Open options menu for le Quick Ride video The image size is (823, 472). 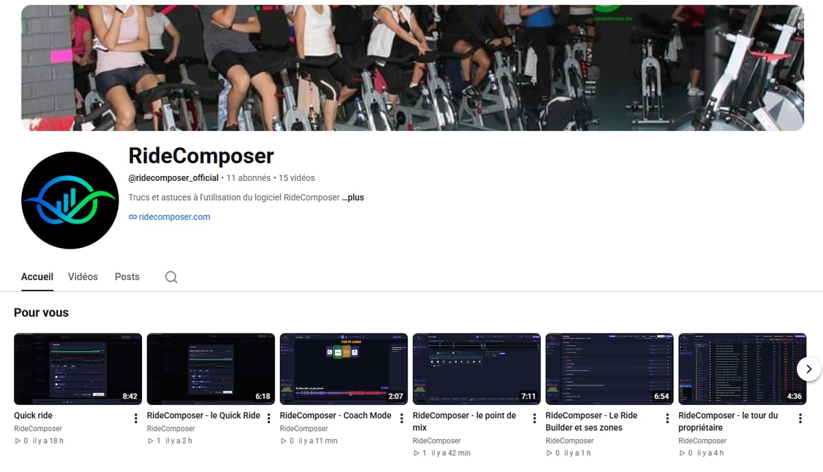(x=269, y=418)
